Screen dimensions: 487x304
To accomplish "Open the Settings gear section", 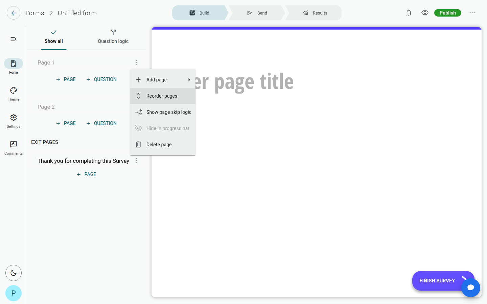I will pos(14,121).
